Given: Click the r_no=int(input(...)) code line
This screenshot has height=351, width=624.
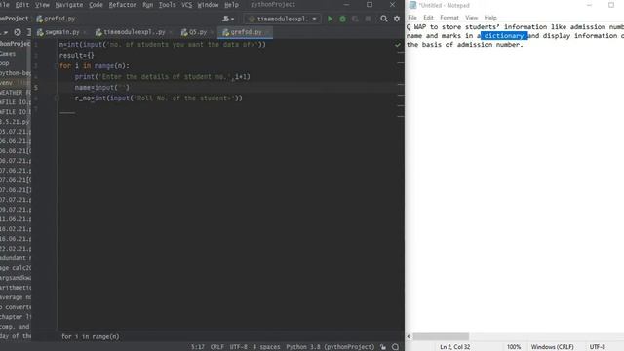Looking at the screenshot, I should (x=158, y=97).
